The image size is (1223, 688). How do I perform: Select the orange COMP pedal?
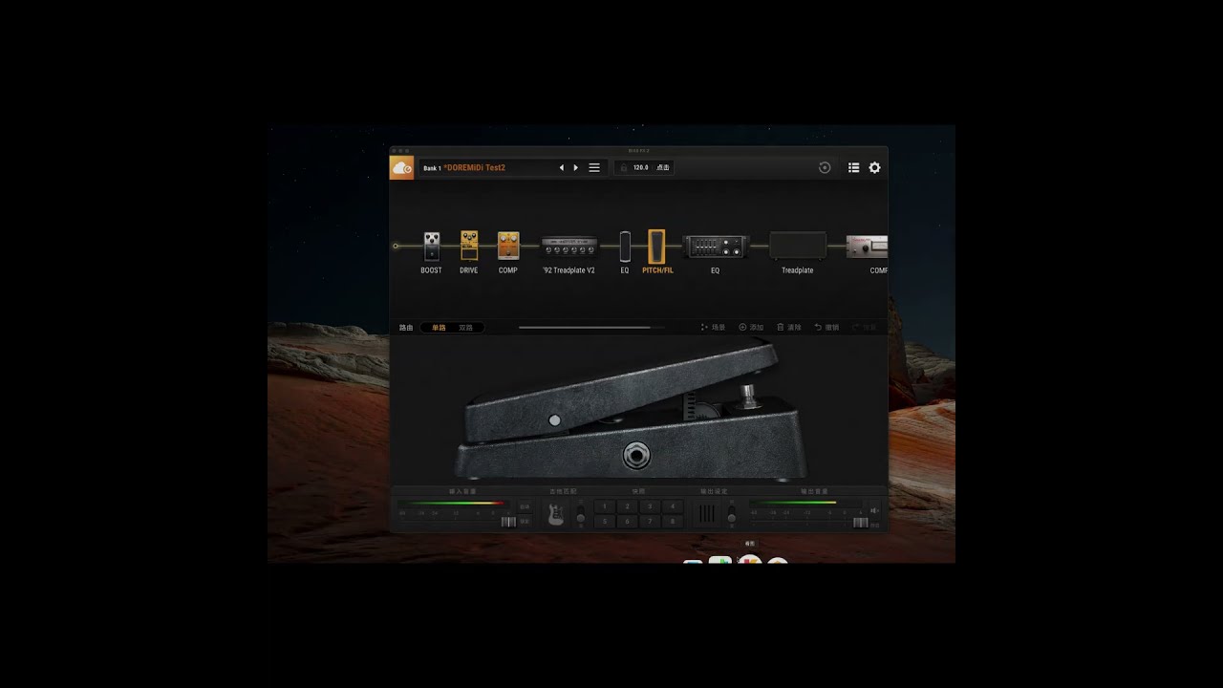(508, 246)
